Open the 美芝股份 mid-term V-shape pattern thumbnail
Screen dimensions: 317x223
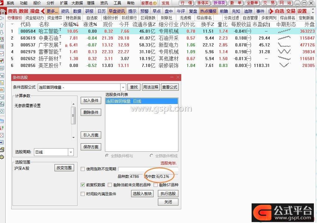(284, 65)
